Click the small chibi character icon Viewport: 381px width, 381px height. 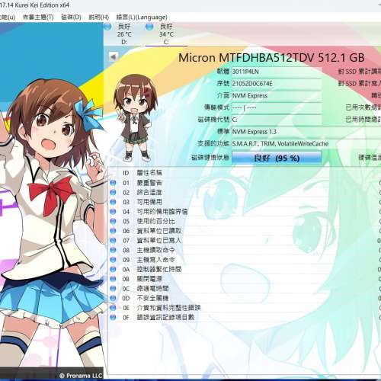135,117
